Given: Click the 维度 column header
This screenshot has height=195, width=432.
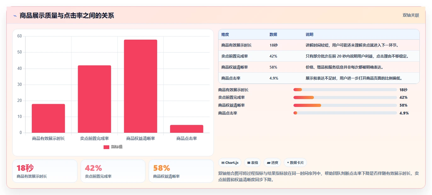Looking at the screenshot, I should pyautogui.click(x=225, y=34).
